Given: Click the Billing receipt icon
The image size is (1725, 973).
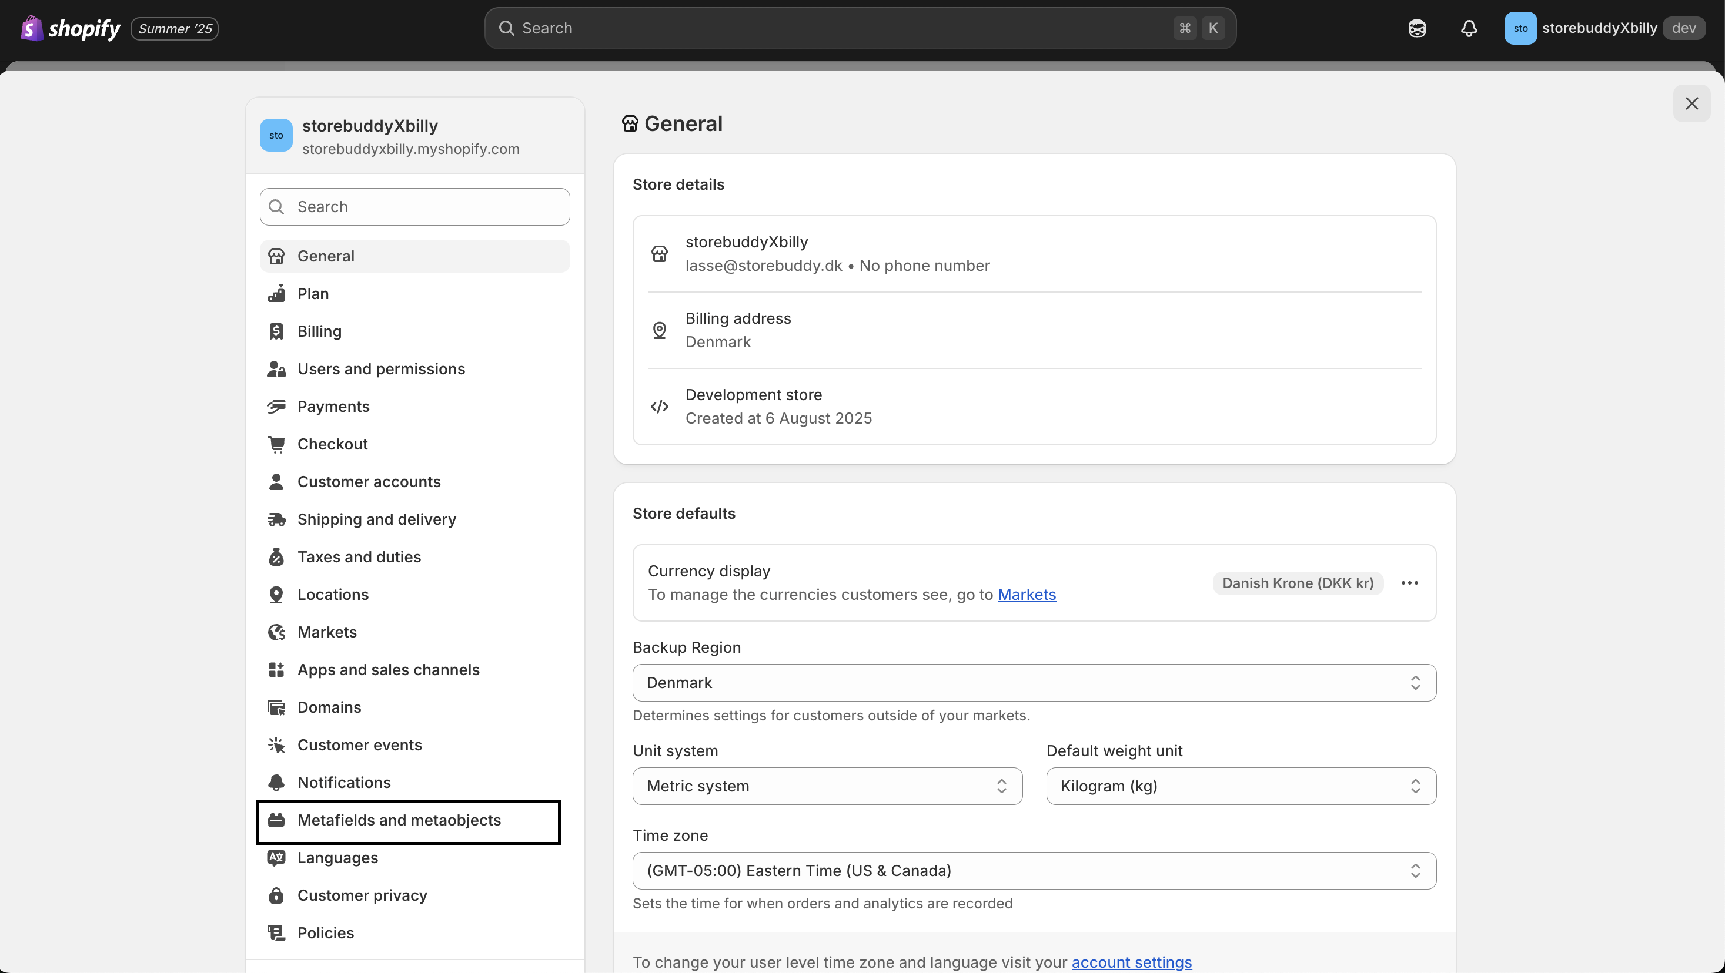Looking at the screenshot, I should pos(276,331).
